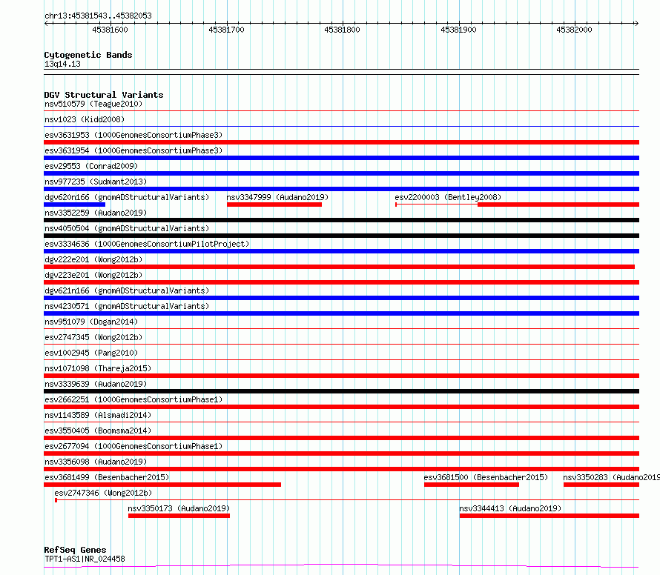660x575 pixels.
Task: Open esv2747345 (Wong2012b) variant
Action: tap(93, 337)
